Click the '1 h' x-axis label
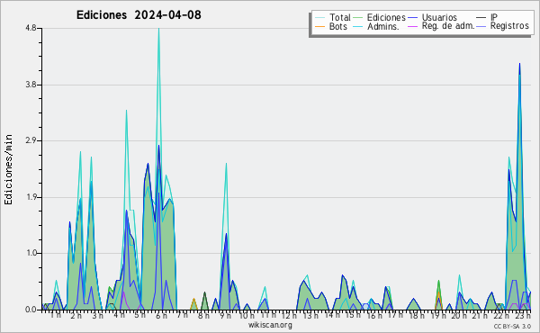540x333 pixels. 56,315
